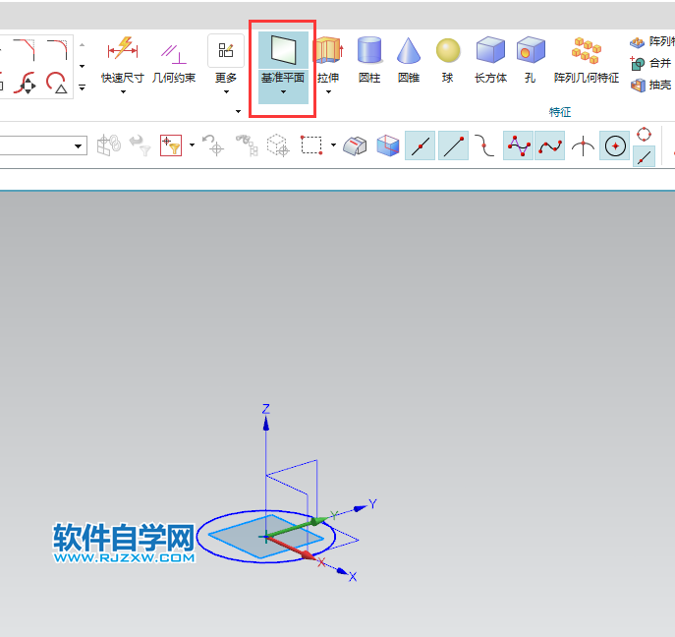Open the selection filter combo box

(x=43, y=145)
